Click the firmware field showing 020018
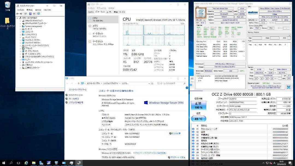Viewport: 295px width, 166px height. [243, 98]
